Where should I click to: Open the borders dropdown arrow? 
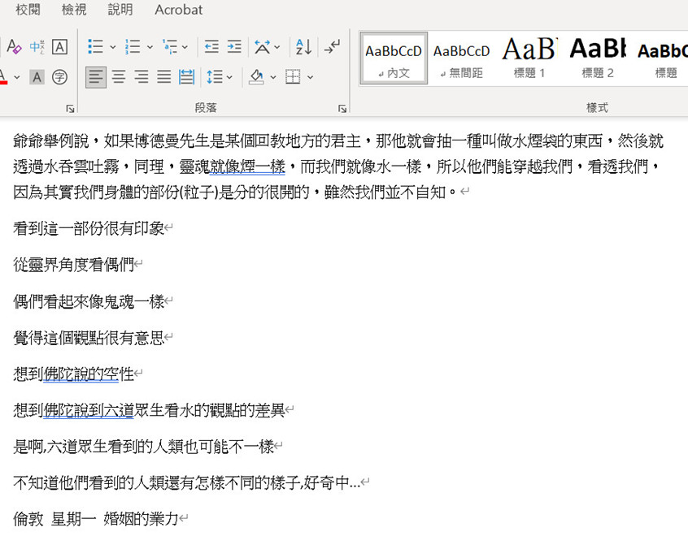310,77
